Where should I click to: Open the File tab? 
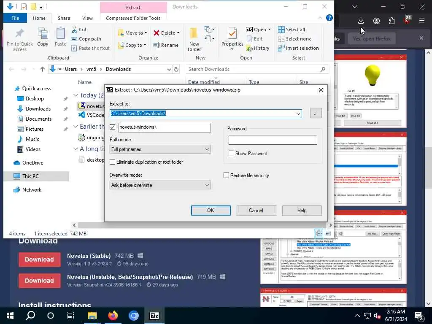[15, 18]
